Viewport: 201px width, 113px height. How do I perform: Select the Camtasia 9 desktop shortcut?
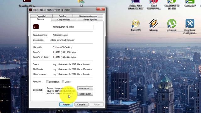click(x=190, y=3)
